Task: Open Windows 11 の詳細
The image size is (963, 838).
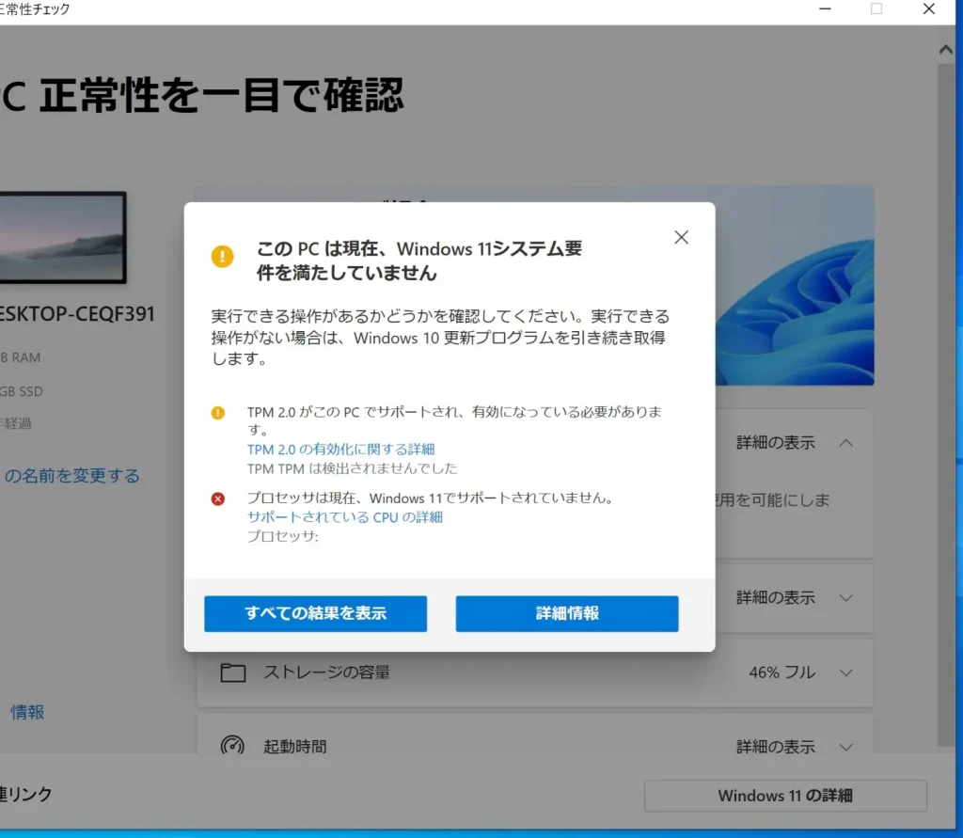Action: click(x=784, y=796)
